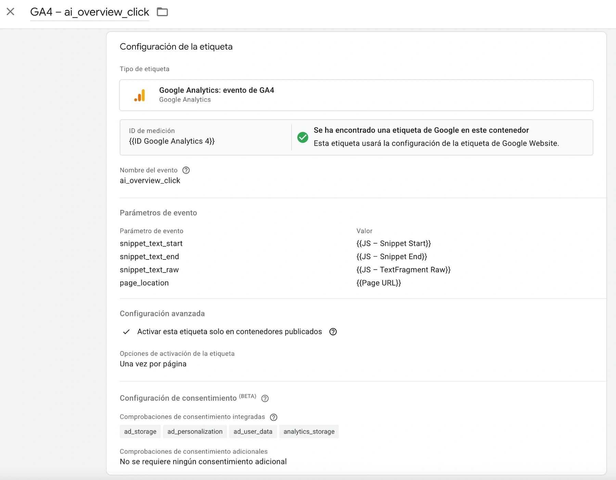Screen dimensions: 616x480
Task: Toggle Activar esta etiqueta solo en contenedores publicados
Action: (126, 332)
